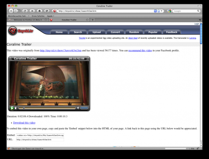Click the toolbar toggle pill in the title bar
The height and width of the screenshot is (159, 209).
click(x=199, y=6)
